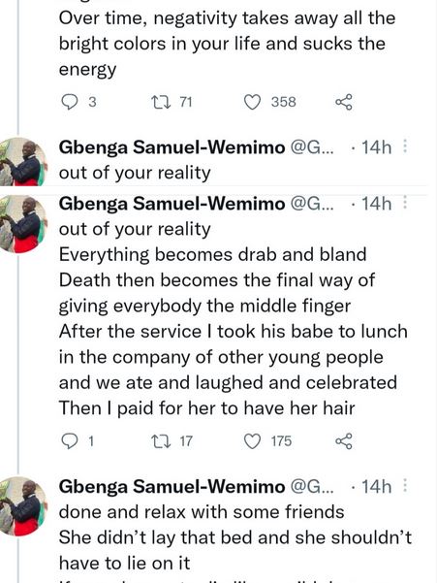Open the avatar beside 'Everything becomes drab' tweet
Screen dimensions: 437x583
pos(23,224)
